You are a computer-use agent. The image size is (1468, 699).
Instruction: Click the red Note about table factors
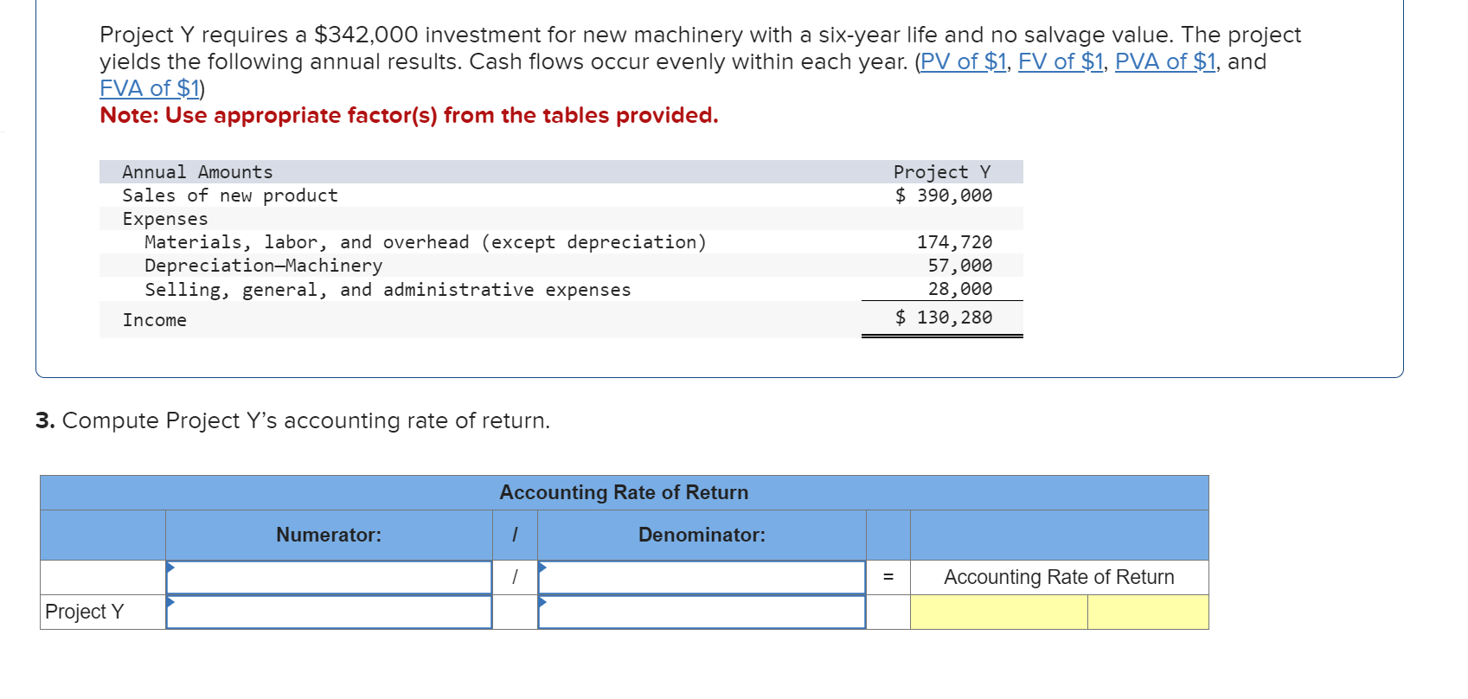[x=409, y=115]
